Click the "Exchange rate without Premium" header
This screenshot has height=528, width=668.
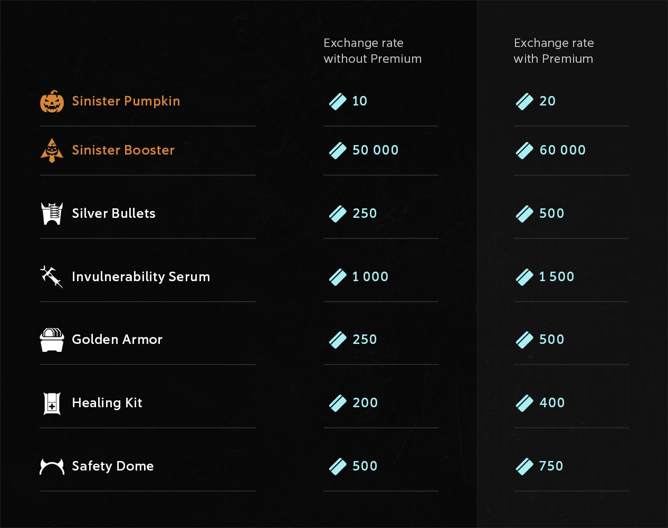(372, 51)
